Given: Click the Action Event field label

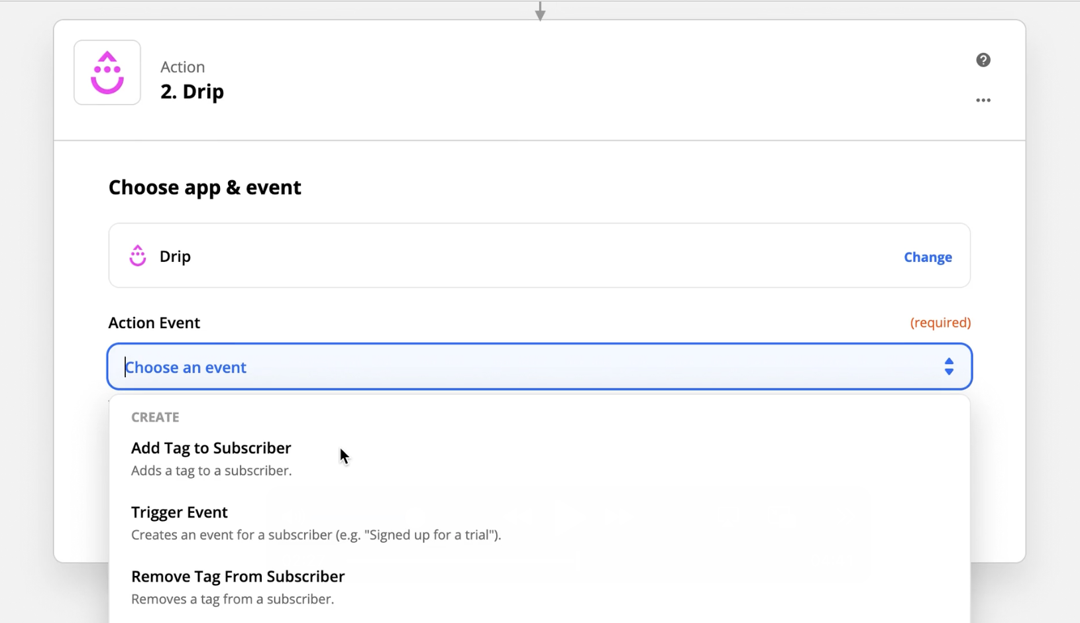Looking at the screenshot, I should 154,323.
